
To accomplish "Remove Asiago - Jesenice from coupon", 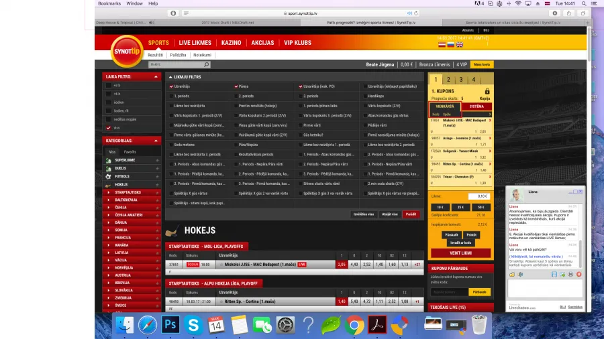I will coord(490,138).
